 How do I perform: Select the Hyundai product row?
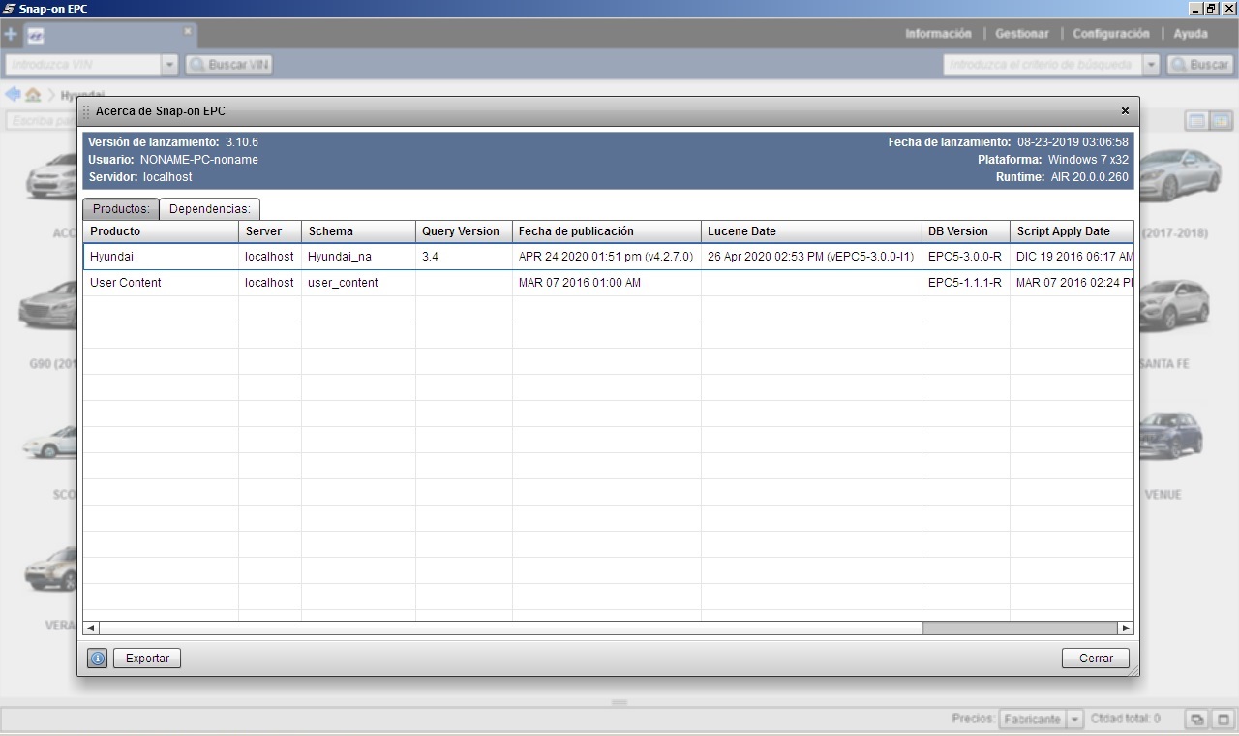click(608, 257)
